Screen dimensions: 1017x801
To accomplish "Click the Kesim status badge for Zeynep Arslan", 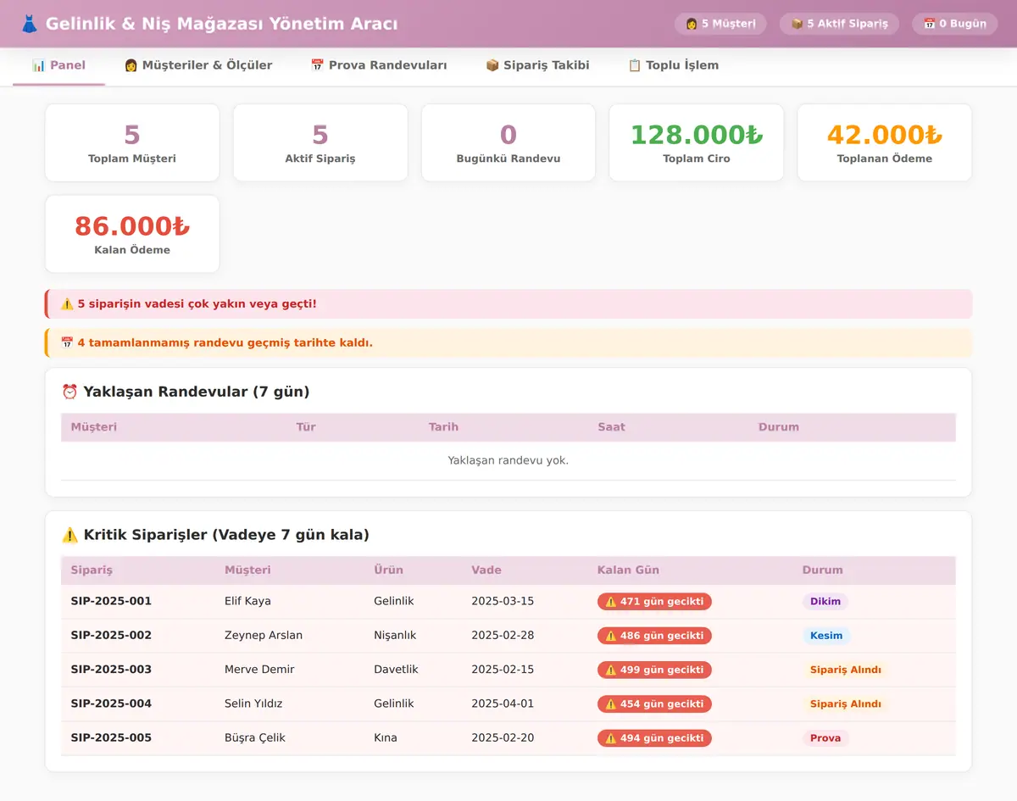I will click(826, 636).
